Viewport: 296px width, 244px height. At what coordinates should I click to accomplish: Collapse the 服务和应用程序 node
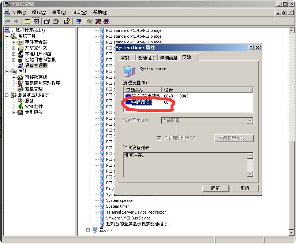coord(7,95)
